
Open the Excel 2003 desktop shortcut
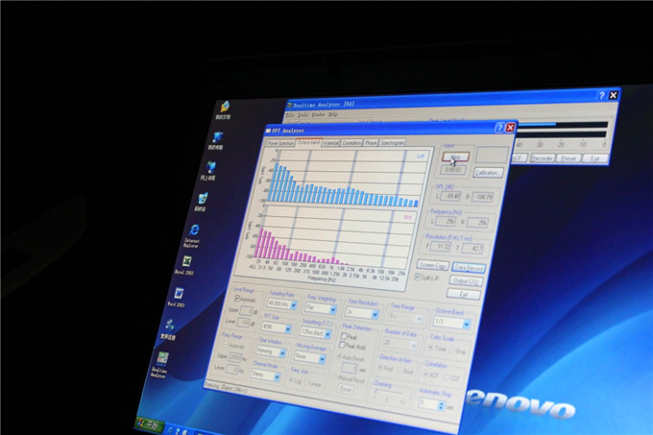click(x=185, y=266)
